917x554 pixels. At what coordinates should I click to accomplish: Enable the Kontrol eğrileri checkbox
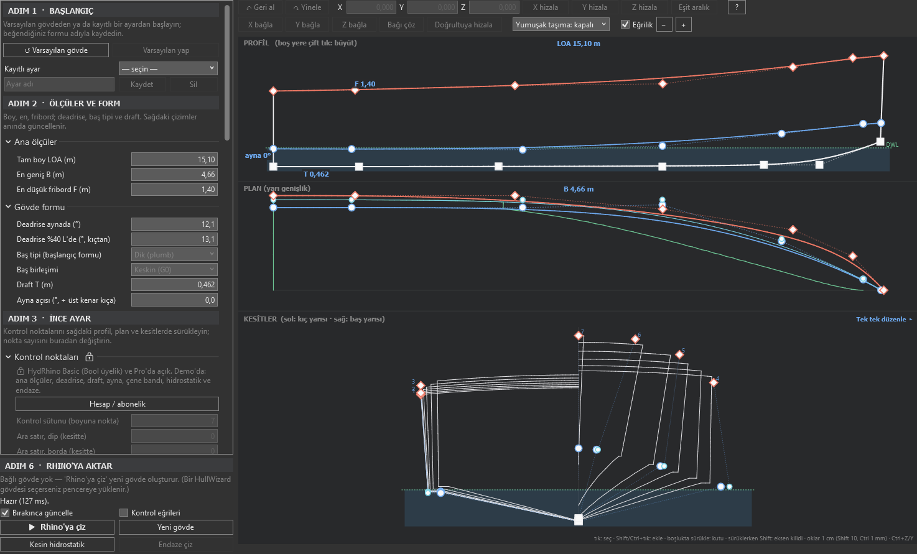pyautogui.click(x=124, y=513)
